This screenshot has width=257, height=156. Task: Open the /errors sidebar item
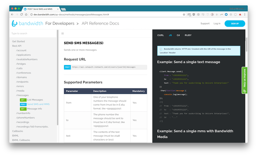coord(20,86)
